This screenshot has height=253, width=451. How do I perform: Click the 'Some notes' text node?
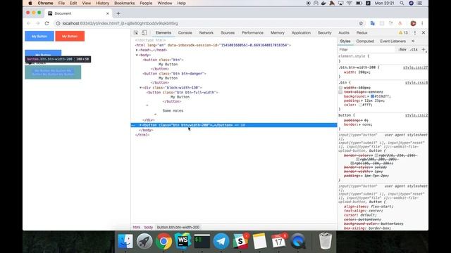[x=173, y=111]
